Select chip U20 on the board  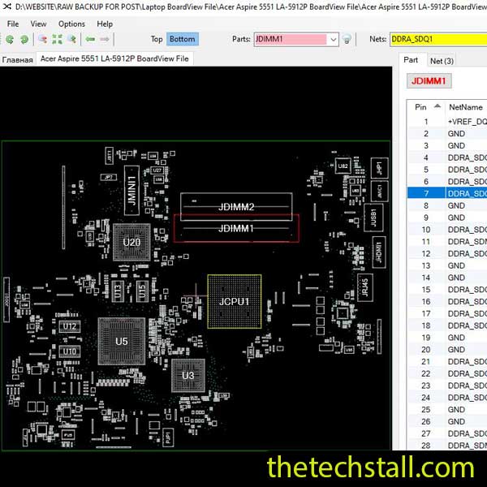pos(131,242)
